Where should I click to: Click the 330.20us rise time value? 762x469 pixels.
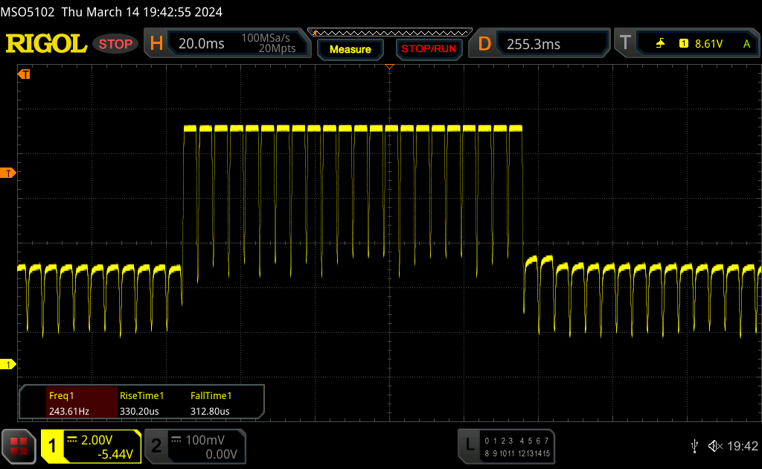[x=139, y=411]
